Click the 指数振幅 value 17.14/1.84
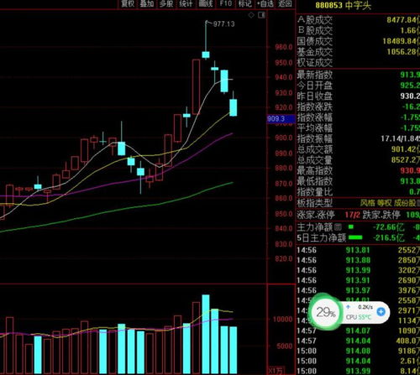Screen dimensions: 420x375 point(401,138)
